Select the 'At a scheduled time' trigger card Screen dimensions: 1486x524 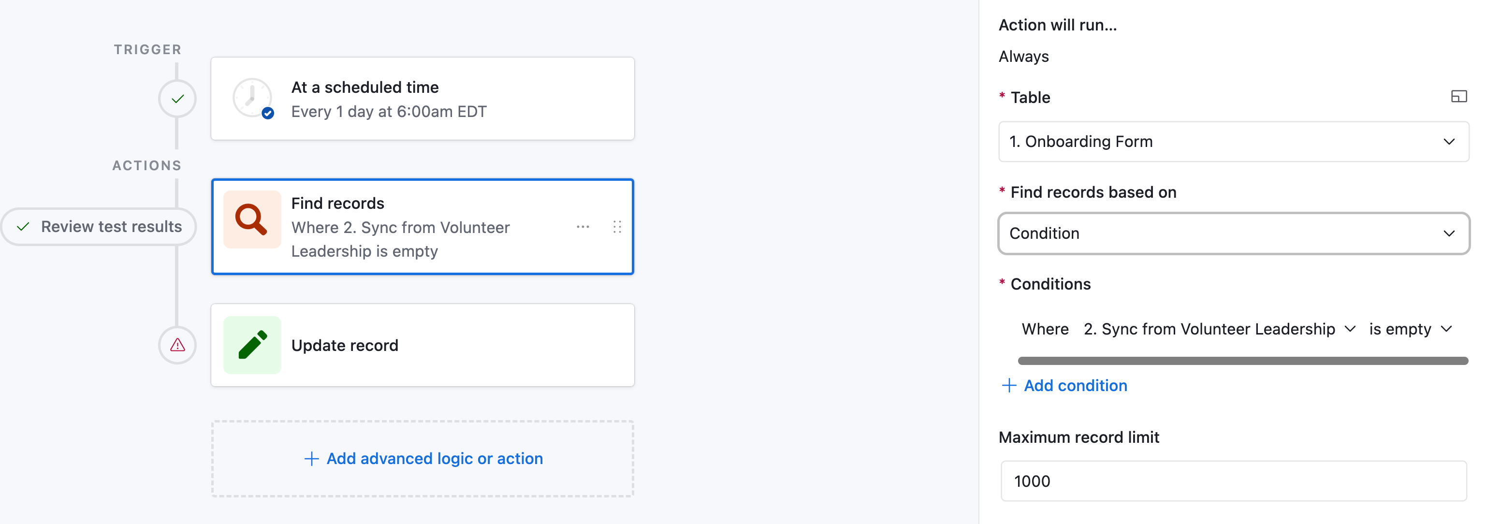(x=422, y=99)
